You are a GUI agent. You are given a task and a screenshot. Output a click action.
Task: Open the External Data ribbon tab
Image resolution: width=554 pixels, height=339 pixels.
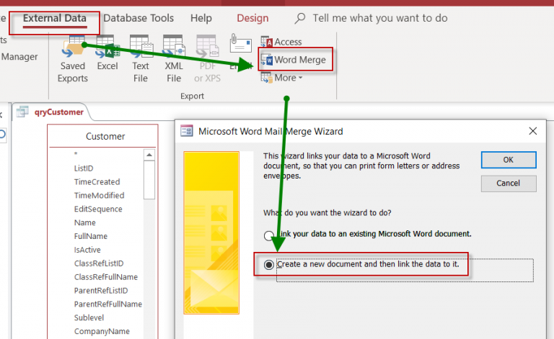54,18
